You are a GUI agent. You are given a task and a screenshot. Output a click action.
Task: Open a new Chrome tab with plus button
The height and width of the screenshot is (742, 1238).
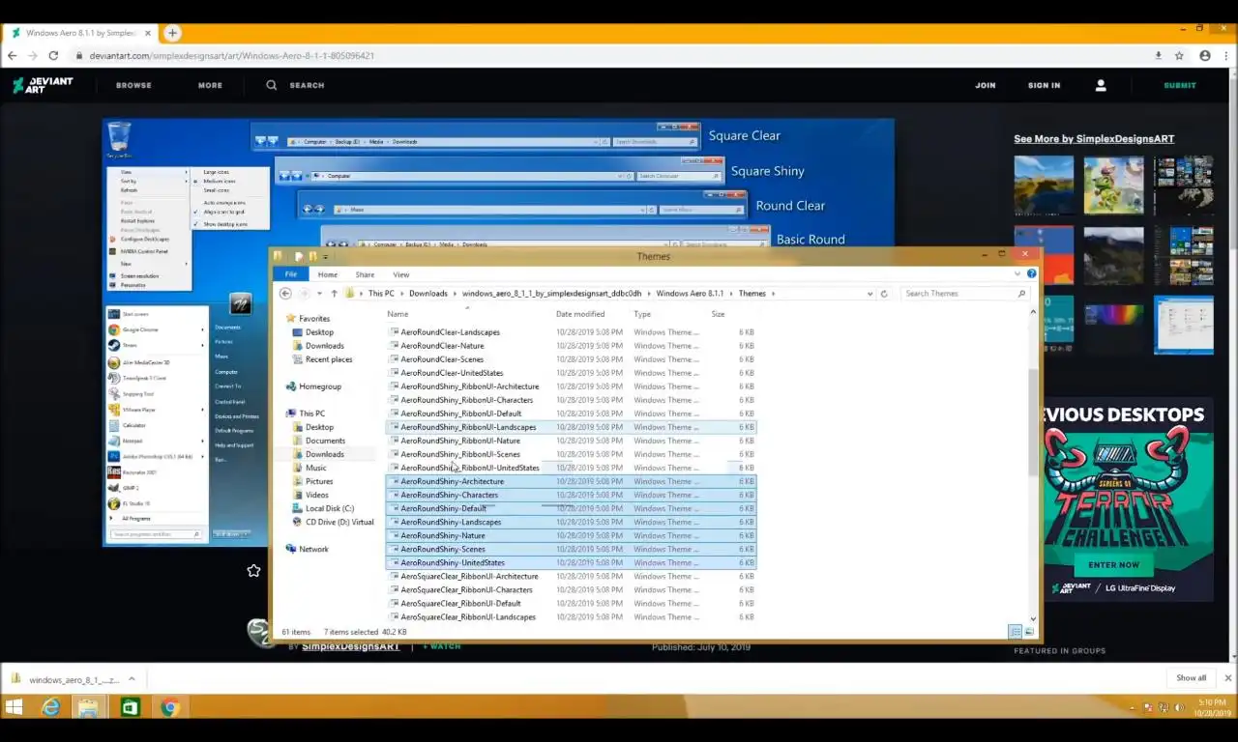tap(172, 33)
